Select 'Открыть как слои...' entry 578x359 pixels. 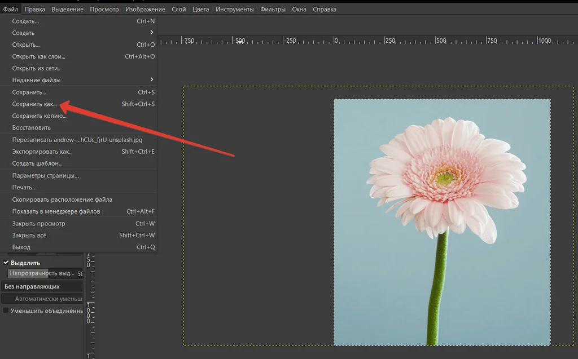click(x=39, y=56)
